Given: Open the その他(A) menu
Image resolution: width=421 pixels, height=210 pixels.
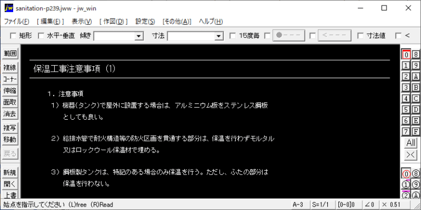Looking at the screenshot, I should tap(177, 21).
